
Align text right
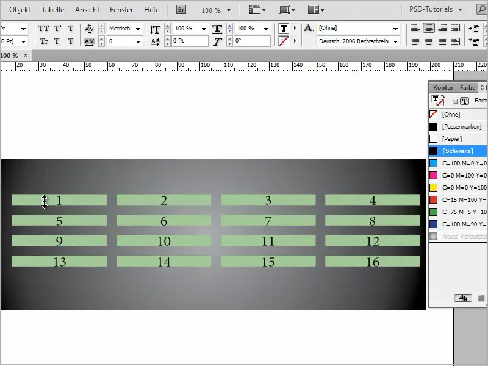442,28
